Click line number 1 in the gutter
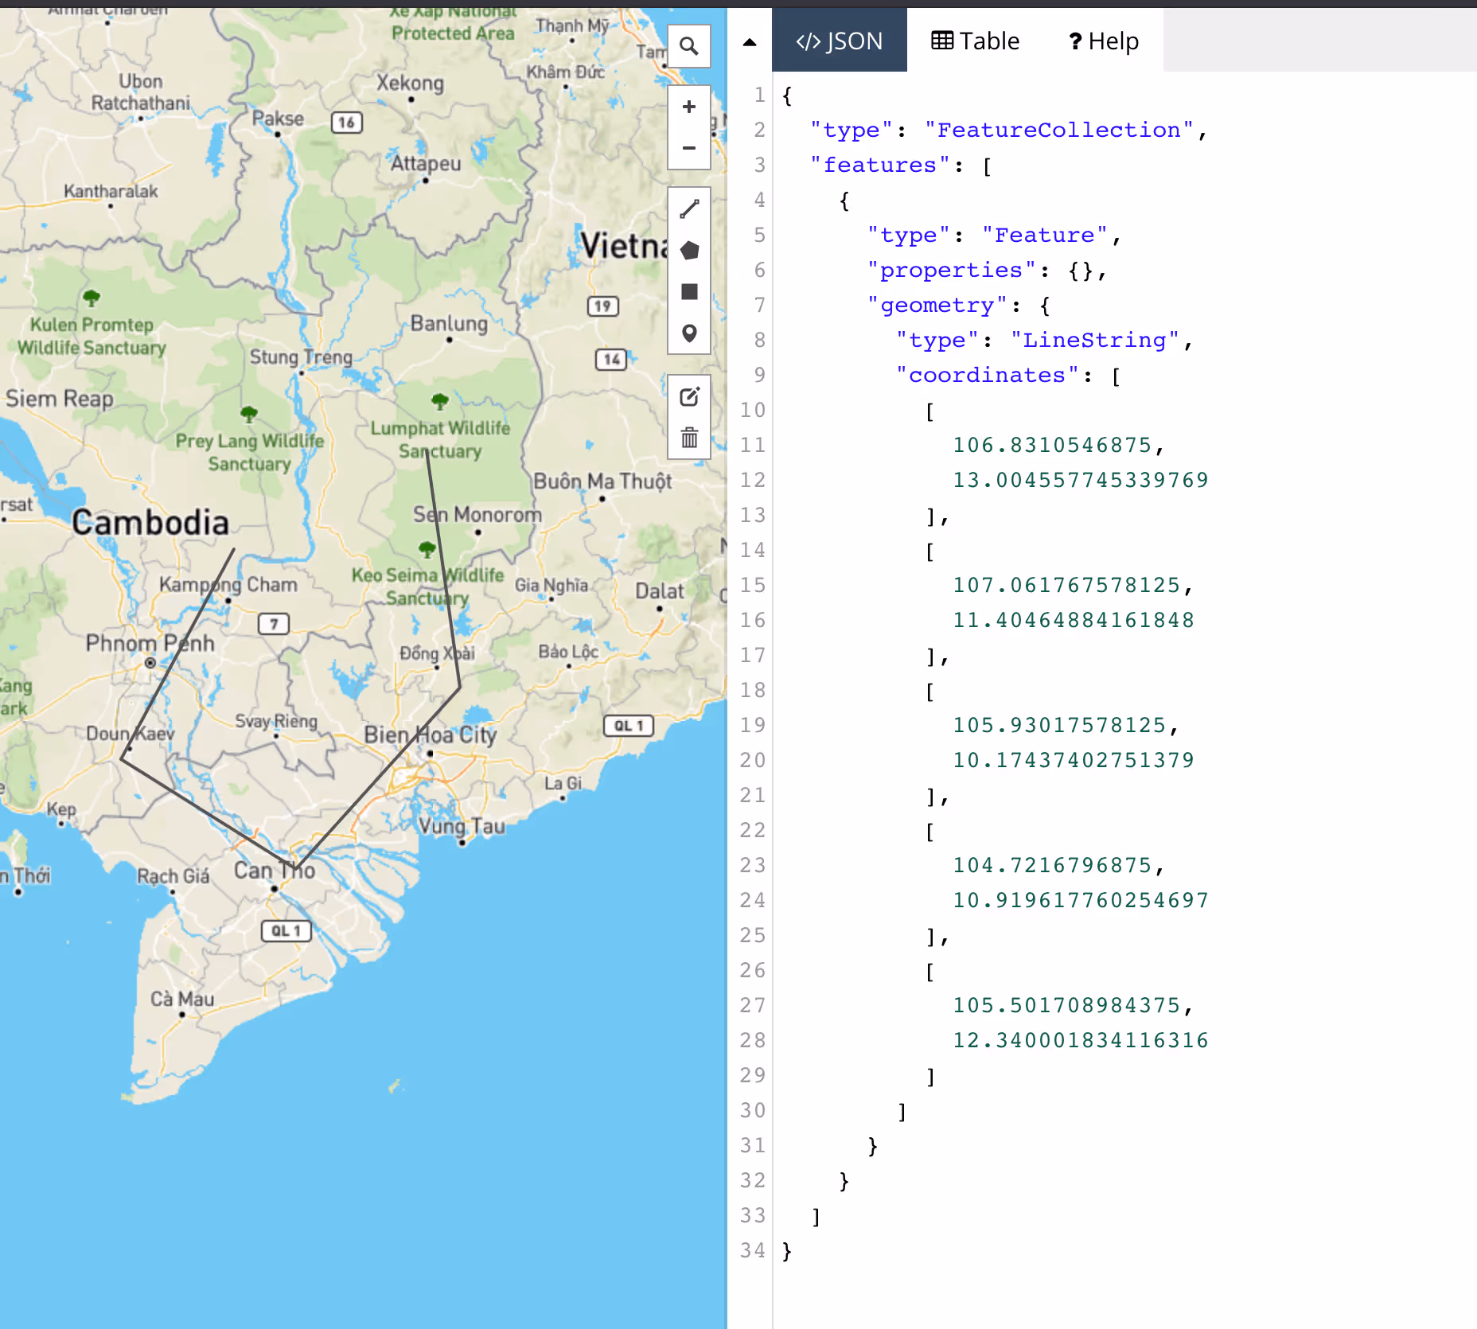Screen dimensions: 1477x1329 click(x=759, y=95)
